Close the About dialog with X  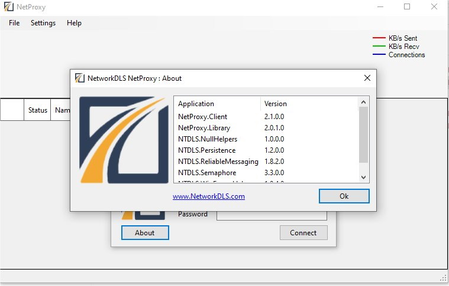367,78
